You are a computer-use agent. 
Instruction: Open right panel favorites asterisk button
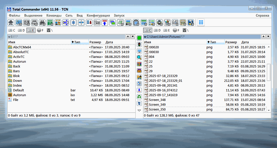[264, 36]
